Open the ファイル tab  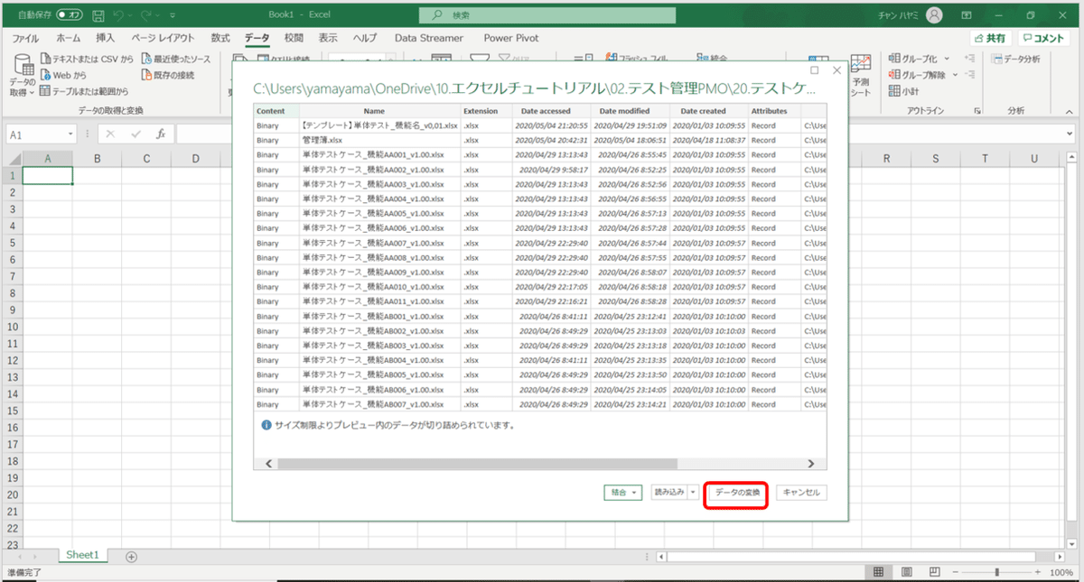[25, 38]
